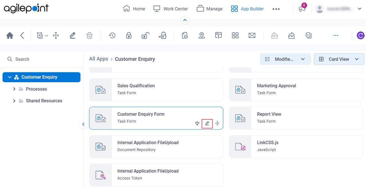
Task: Open the Marketing Approval task form card
Action: (x=296, y=90)
